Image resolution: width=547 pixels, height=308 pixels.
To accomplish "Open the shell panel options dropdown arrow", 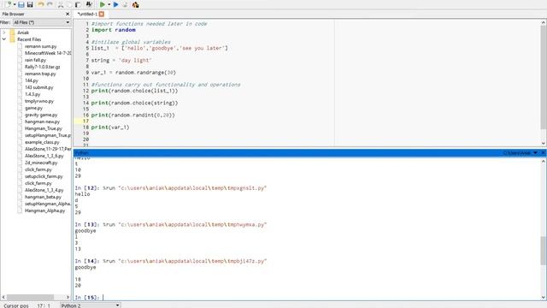I will pyautogui.click(x=536, y=153).
